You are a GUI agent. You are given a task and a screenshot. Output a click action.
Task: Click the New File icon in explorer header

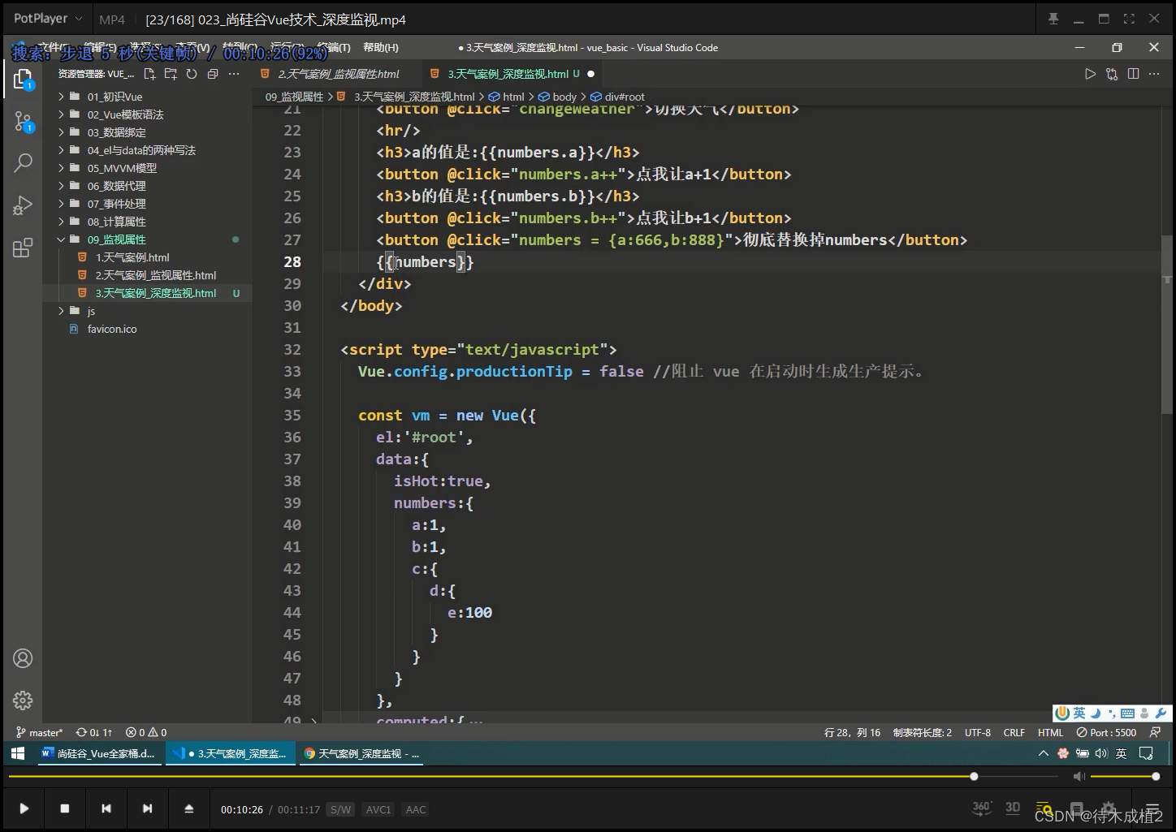(x=149, y=74)
